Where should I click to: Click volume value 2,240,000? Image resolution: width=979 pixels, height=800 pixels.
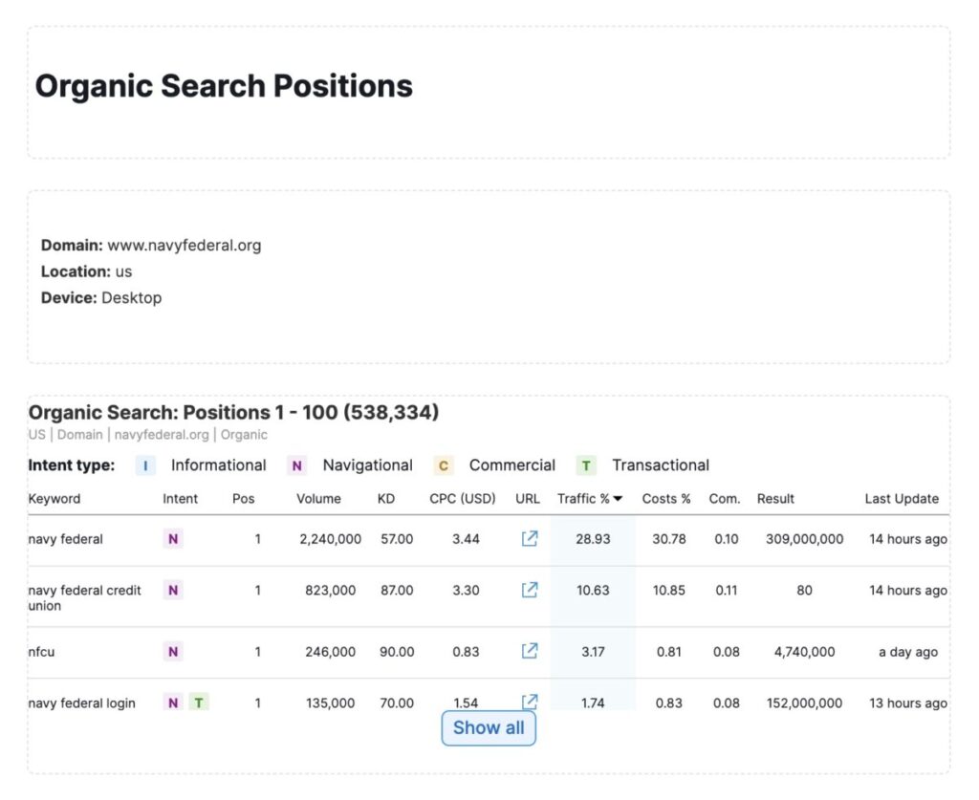tap(330, 539)
